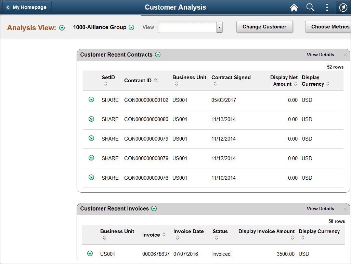This screenshot has width=351, height=264.
Task: Expand row details for contract CON000000000102
Action: 91,99
